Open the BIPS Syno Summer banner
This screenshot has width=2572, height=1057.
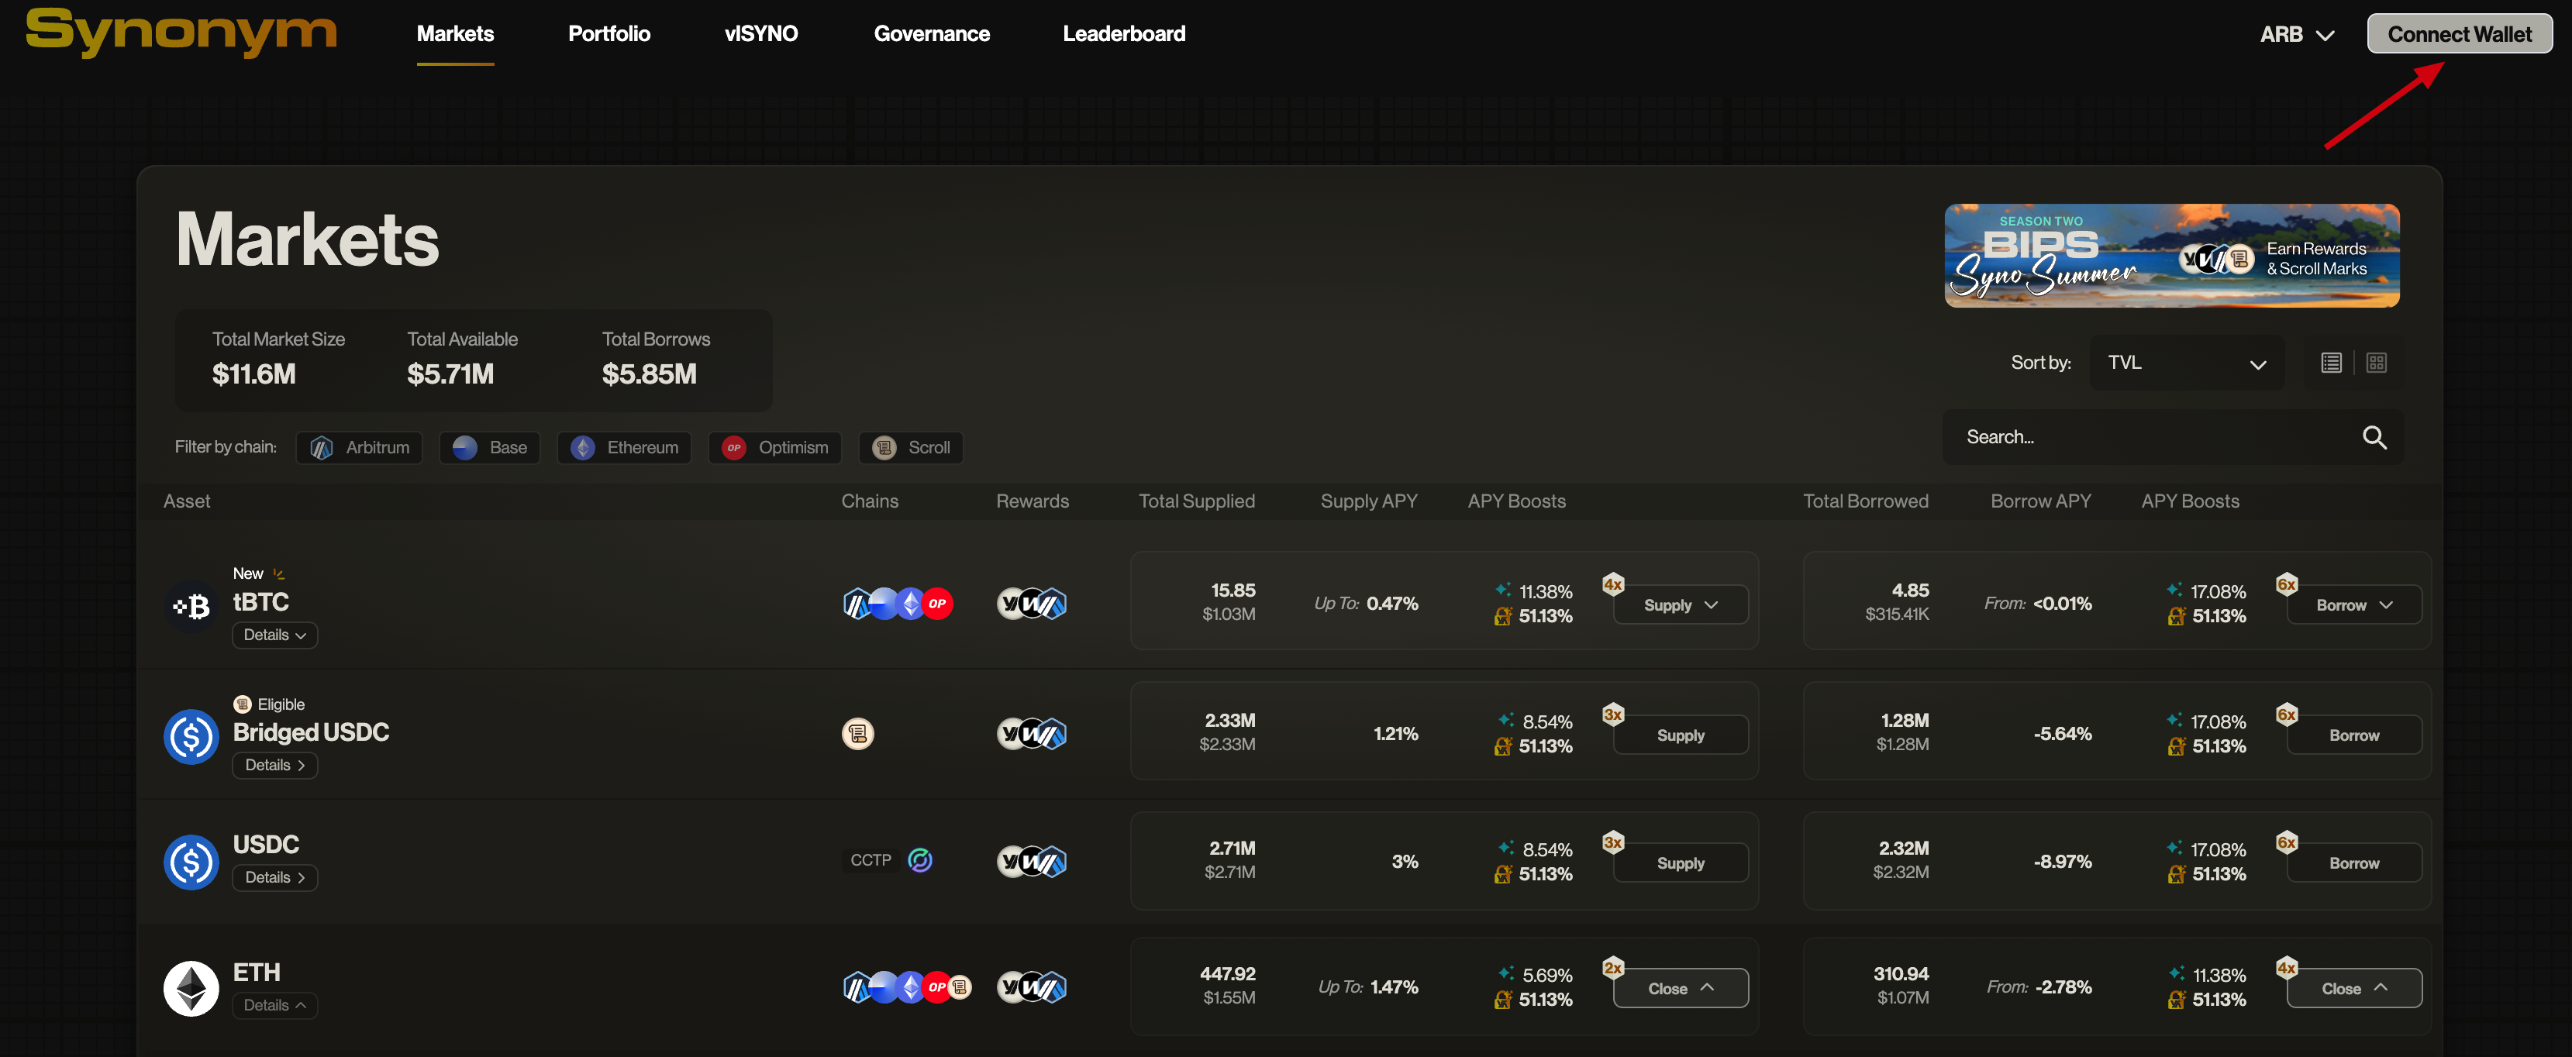tap(2171, 256)
